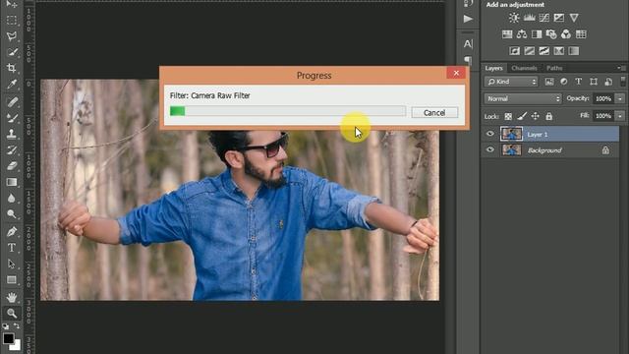
Task: Add a Posterize adjustment
Action: coord(529,51)
